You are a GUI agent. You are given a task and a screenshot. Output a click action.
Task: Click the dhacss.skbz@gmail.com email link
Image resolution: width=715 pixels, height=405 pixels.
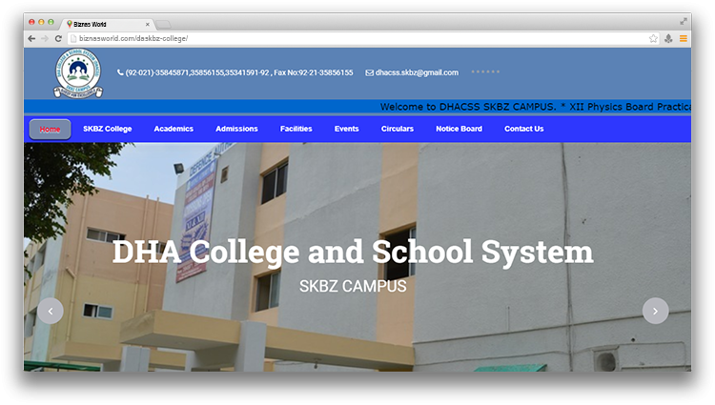pyautogui.click(x=417, y=72)
